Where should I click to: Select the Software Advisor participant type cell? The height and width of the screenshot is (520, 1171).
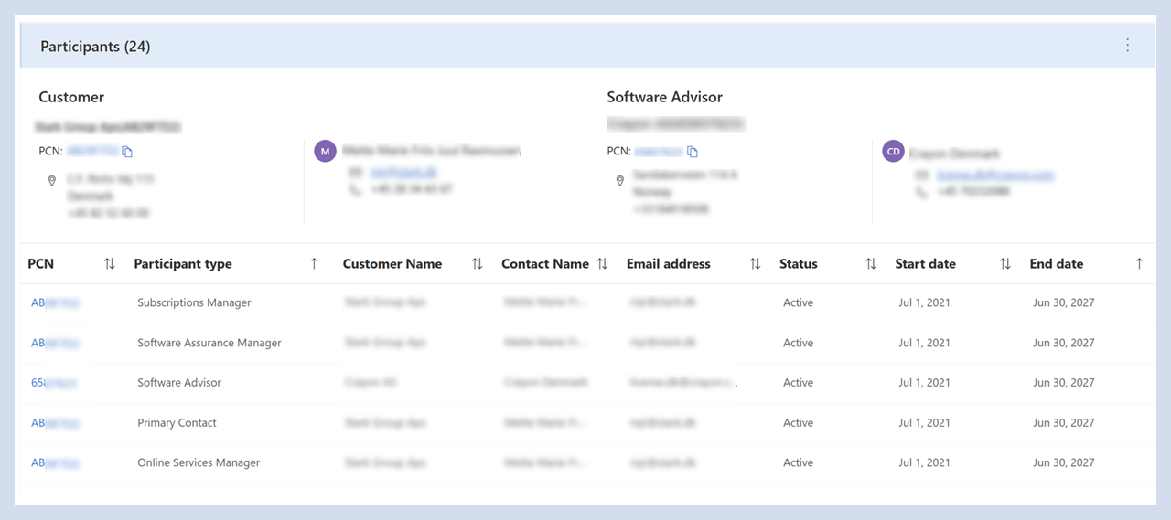point(179,383)
